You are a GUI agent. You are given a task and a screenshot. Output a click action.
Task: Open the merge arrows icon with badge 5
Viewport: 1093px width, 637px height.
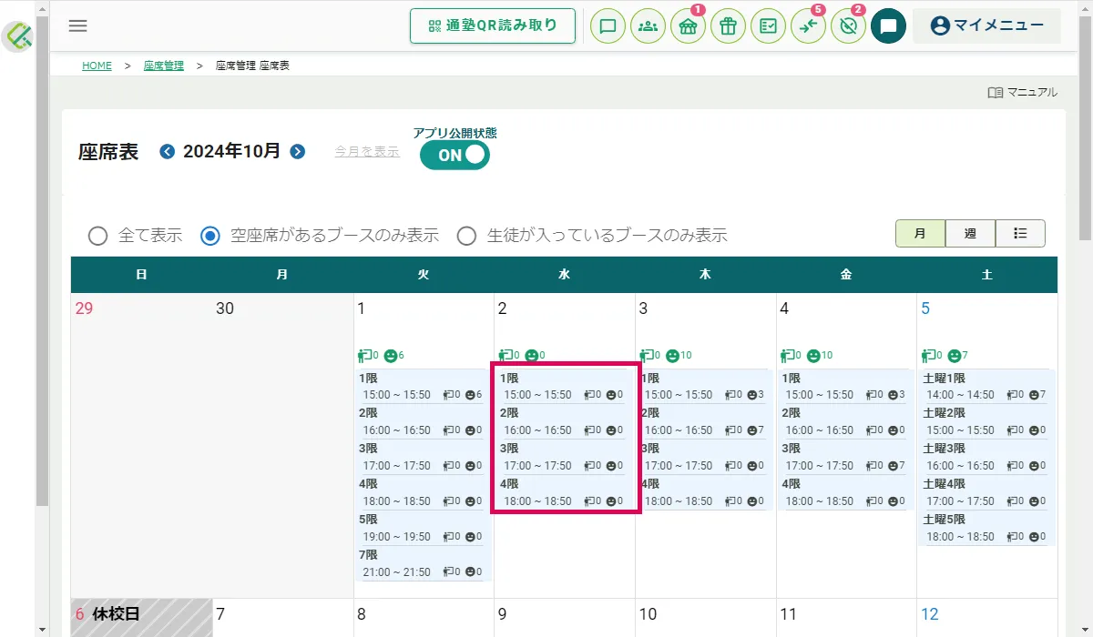click(809, 26)
